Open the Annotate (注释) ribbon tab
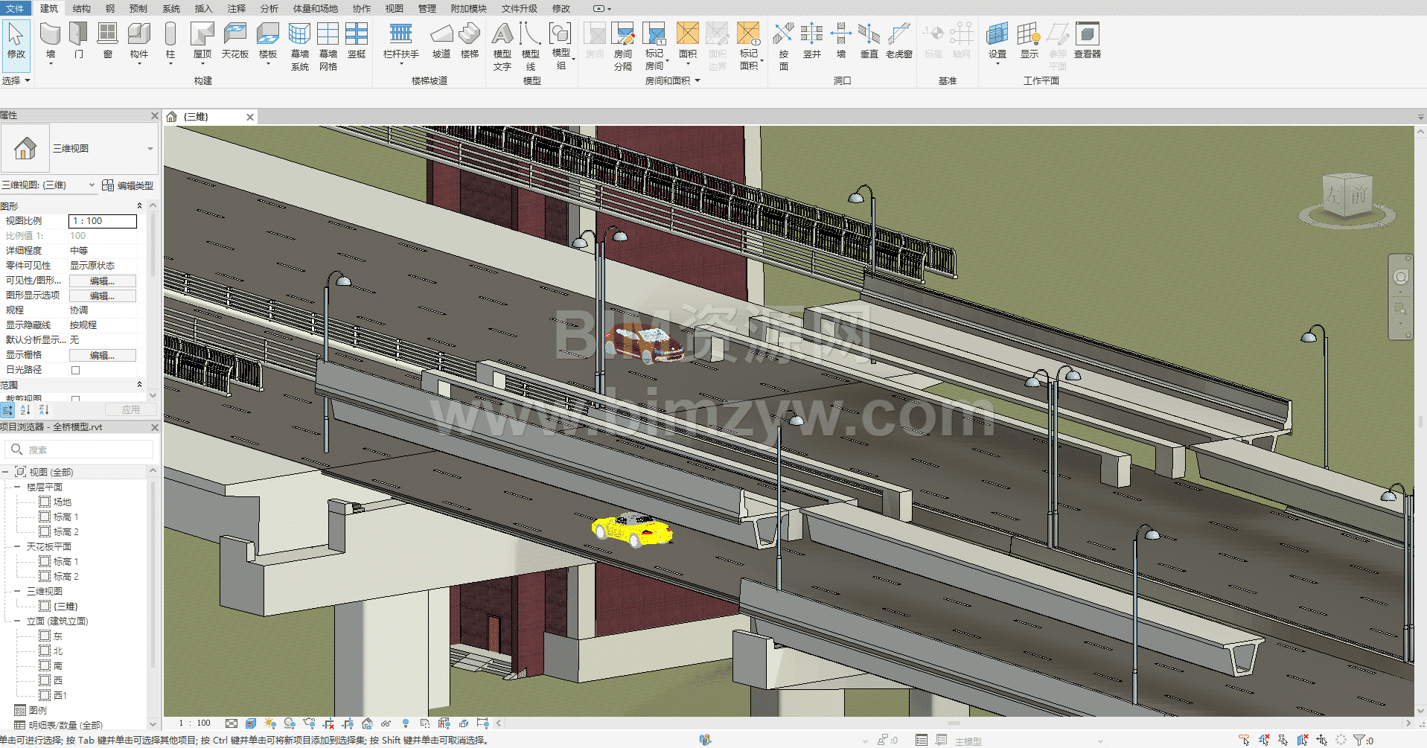 coord(236,8)
